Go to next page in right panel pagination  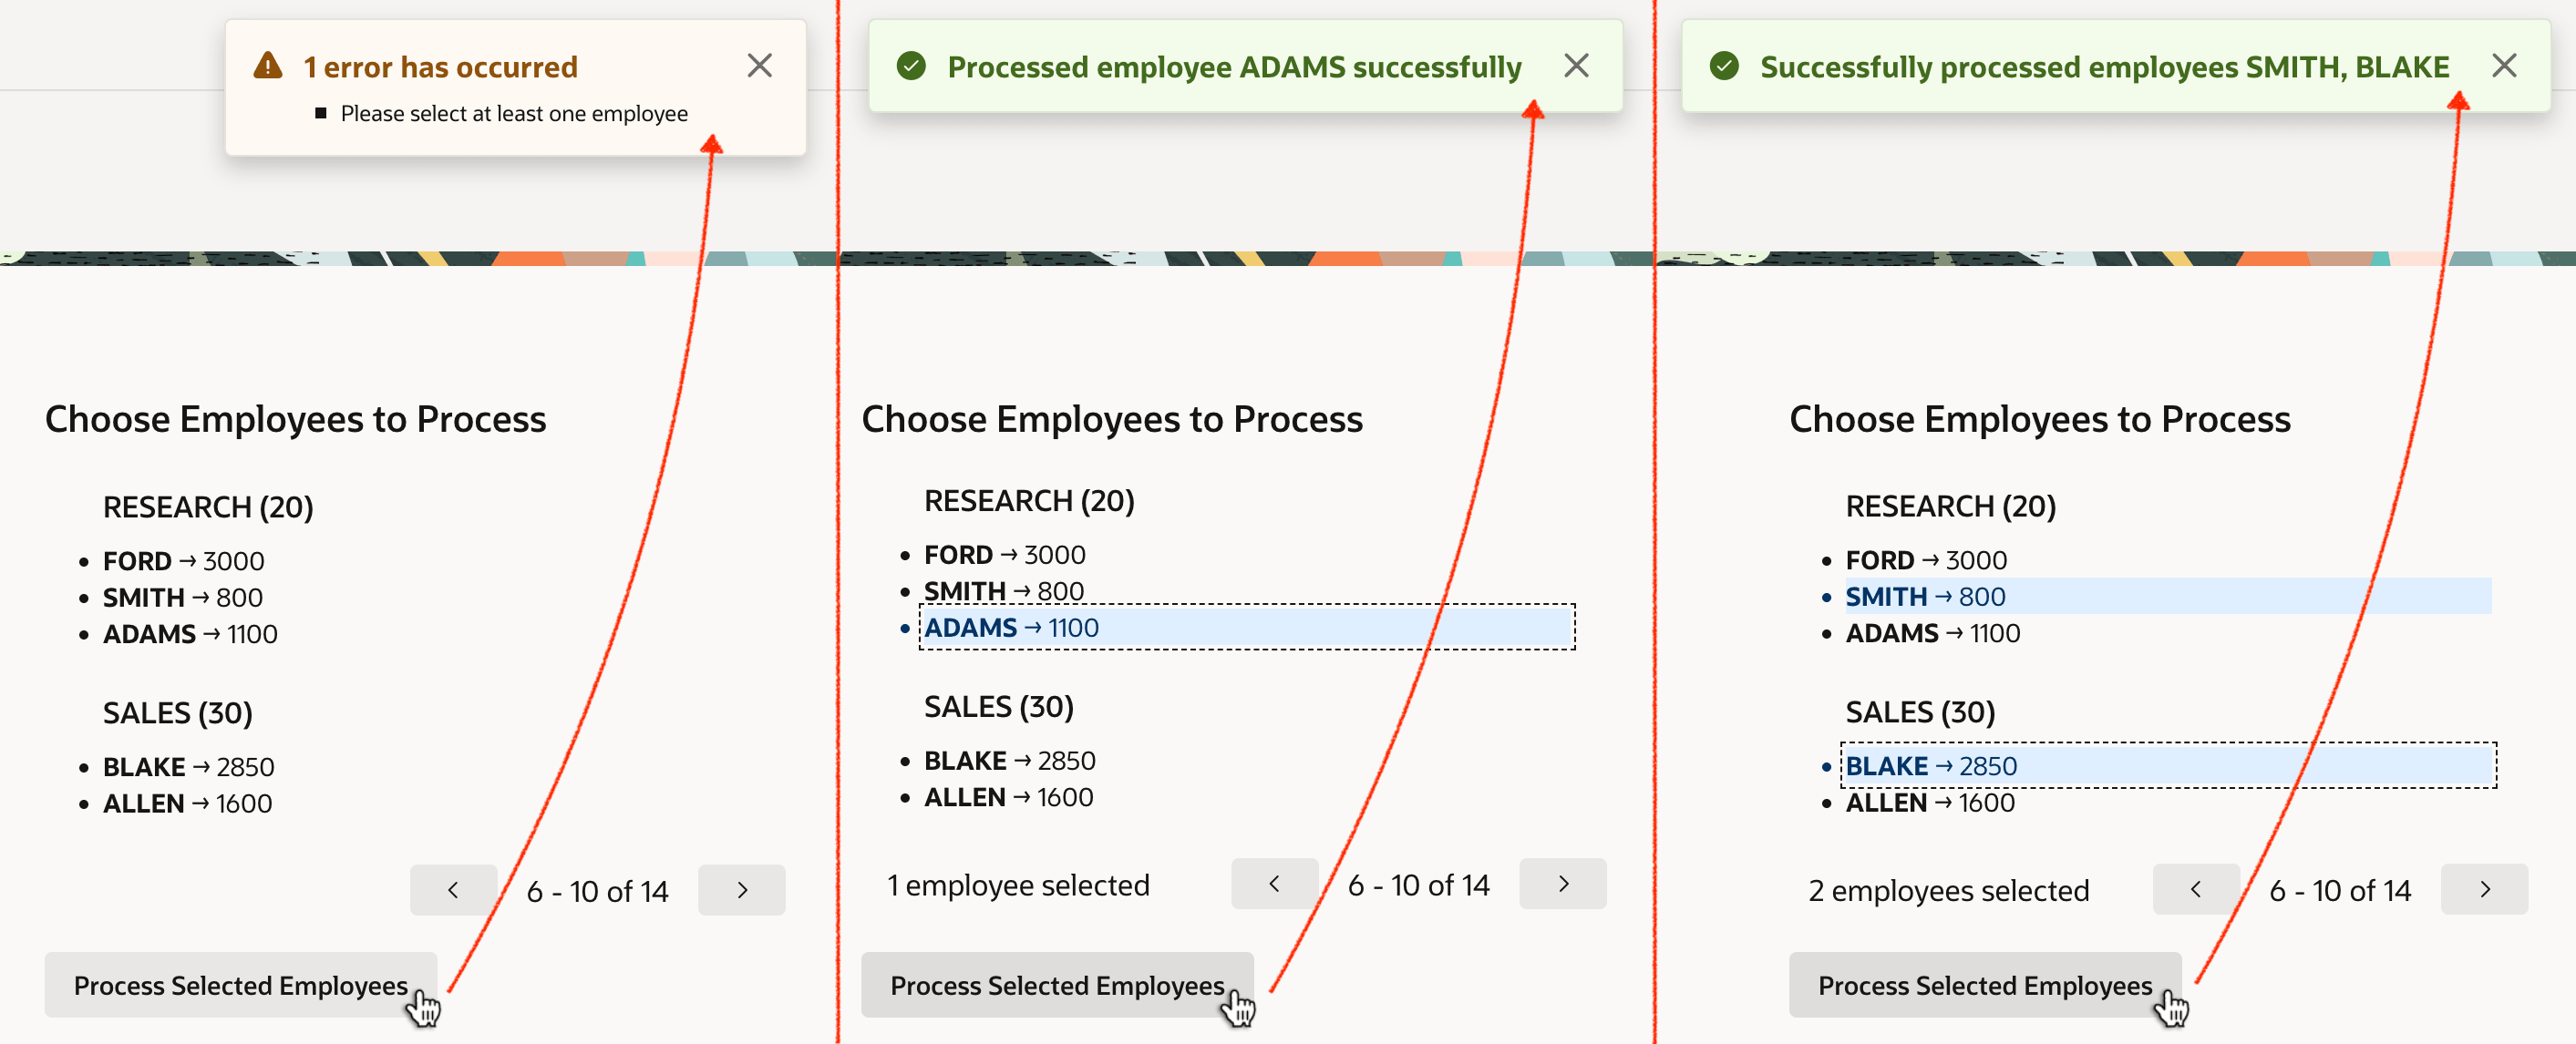point(2484,889)
